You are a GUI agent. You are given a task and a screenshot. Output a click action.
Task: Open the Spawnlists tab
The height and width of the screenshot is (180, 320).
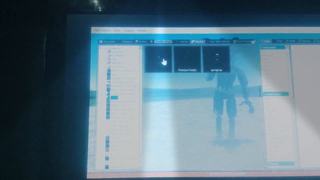[107, 41]
